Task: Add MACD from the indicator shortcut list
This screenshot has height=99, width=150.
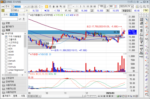Action: point(141,31)
